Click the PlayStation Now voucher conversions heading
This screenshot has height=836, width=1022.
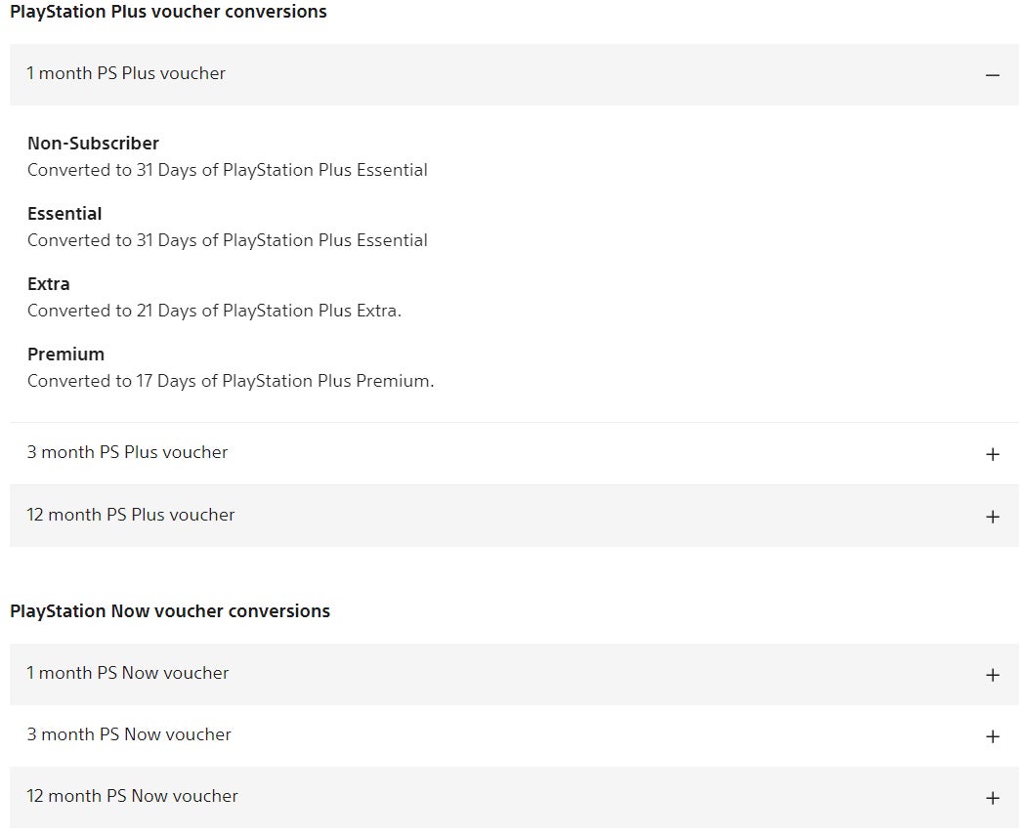pyautogui.click(x=170, y=611)
